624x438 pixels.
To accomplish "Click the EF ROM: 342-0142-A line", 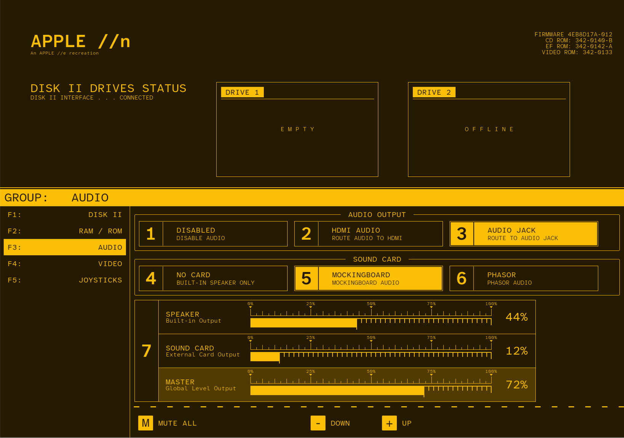I will pyautogui.click(x=579, y=46).
